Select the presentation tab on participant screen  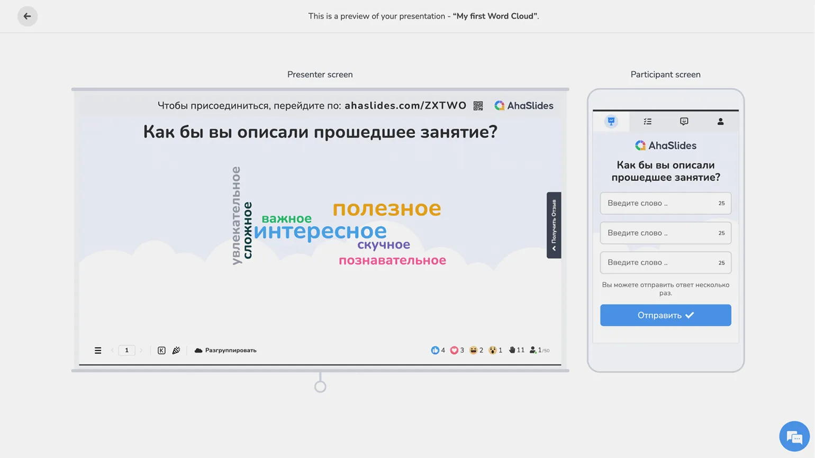pyautogui.click(x=611, y=122)
